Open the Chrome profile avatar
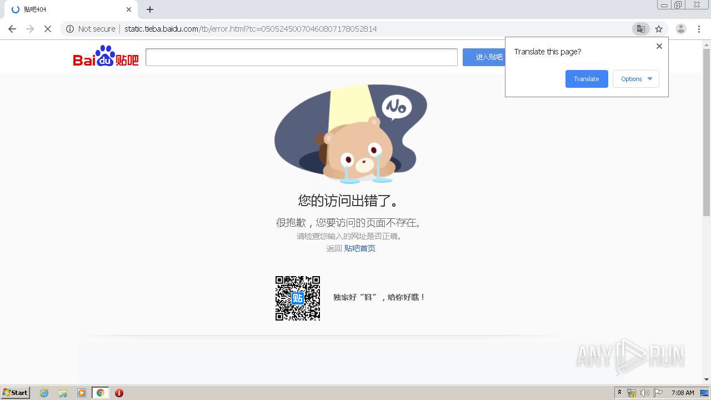The height and width of the screenshot is (400, 711). click(x=681, y=29)
